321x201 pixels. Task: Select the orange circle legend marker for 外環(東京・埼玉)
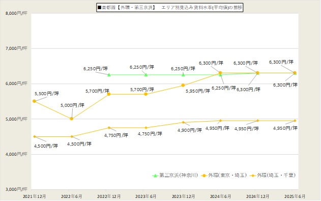click(204, 176)
